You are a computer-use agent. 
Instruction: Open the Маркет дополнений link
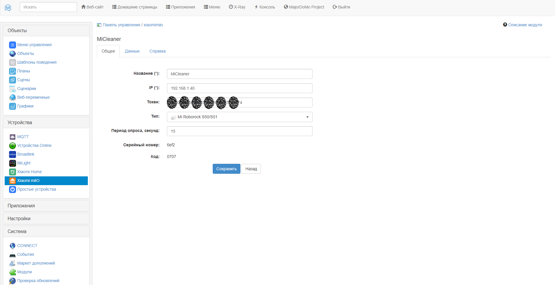(x=36, y=263)
